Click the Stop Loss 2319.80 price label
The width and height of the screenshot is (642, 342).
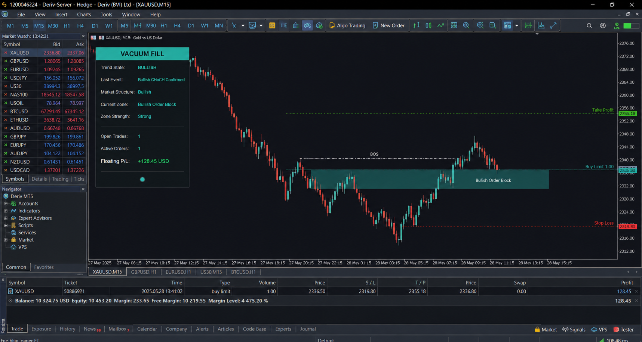(x=628, y=227)
